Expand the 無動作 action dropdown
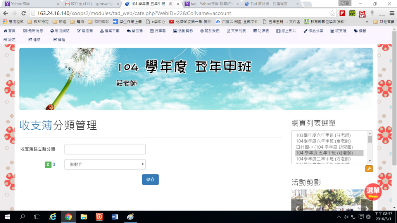Screen dimensions: 397x223 (x=105, y=165)
